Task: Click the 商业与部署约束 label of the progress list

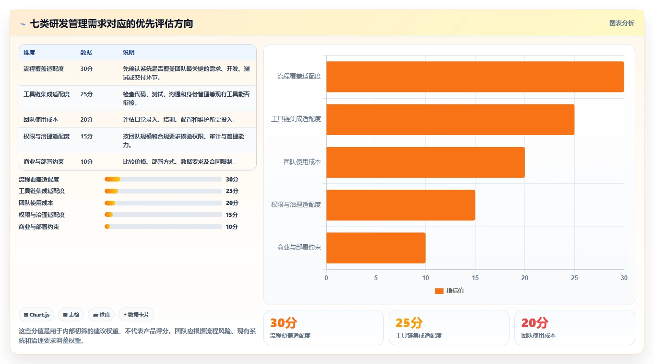Action: click(39, 227)
